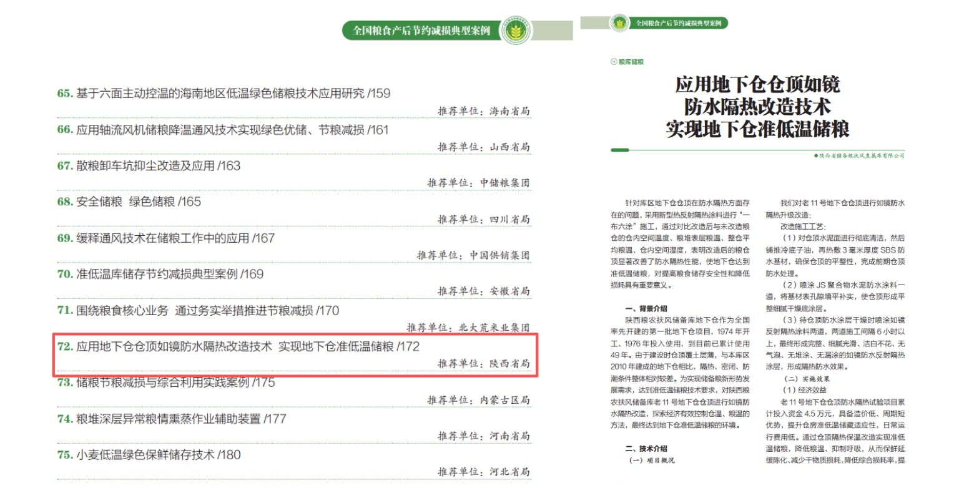Open entry 73 储粮节粮减损与综合利用实践案例
Screen dimensions: 954x488
coord(165,383)
